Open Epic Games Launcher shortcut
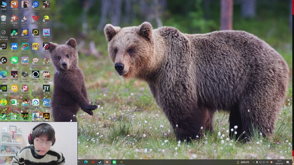294x165 pixels. coord(4,48)
